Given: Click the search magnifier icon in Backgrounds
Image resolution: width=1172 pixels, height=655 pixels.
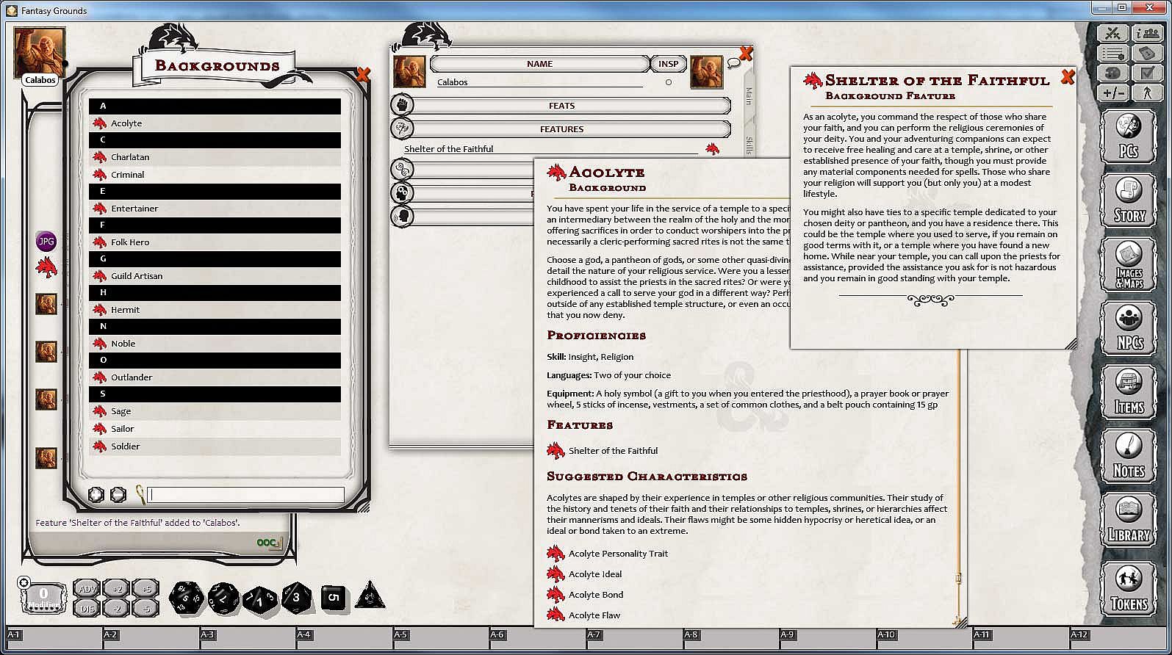Looking at the screenshot, I should pos(140,493).
